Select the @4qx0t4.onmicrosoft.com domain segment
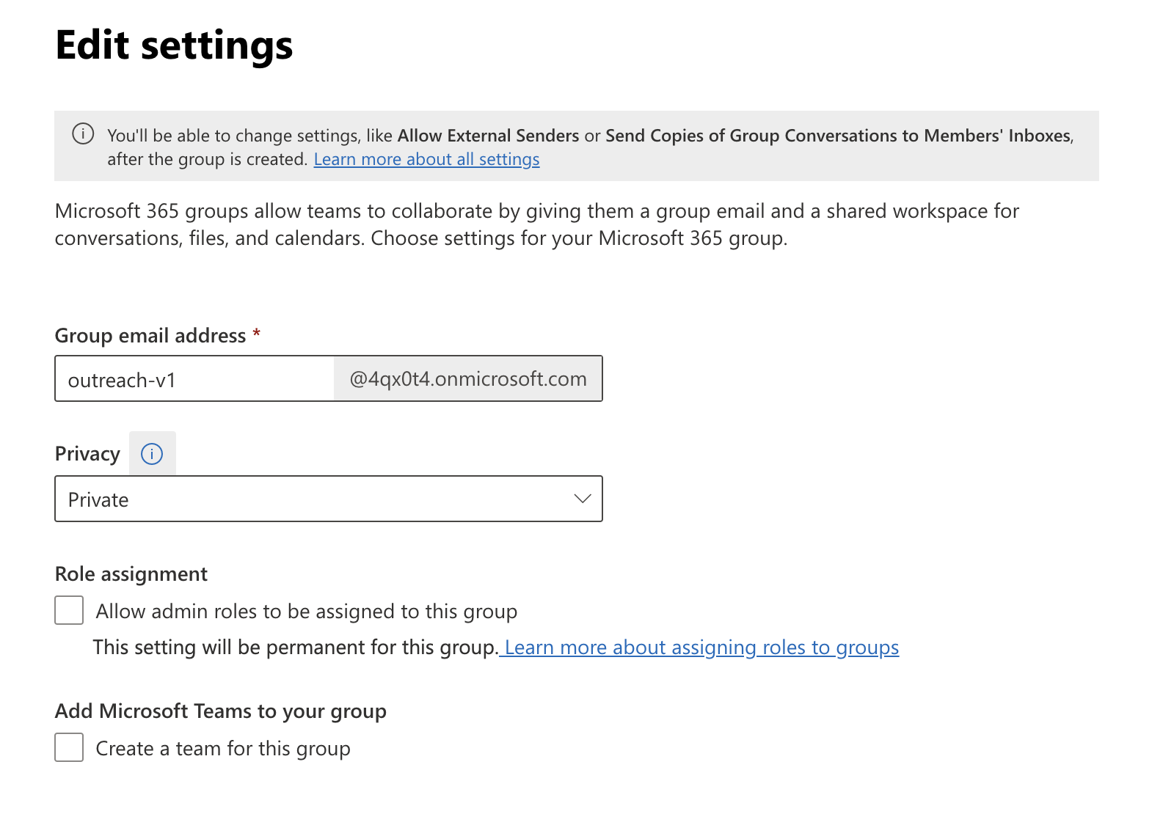 (x=467, y=378)
